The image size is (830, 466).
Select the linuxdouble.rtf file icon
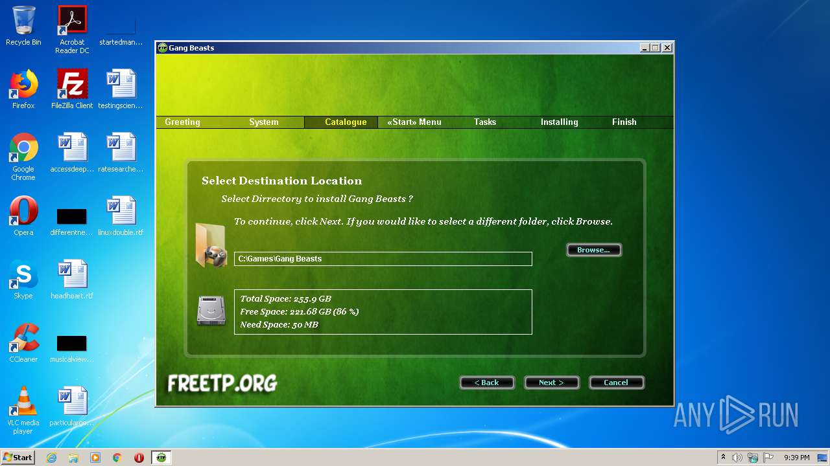coord(121,216)
